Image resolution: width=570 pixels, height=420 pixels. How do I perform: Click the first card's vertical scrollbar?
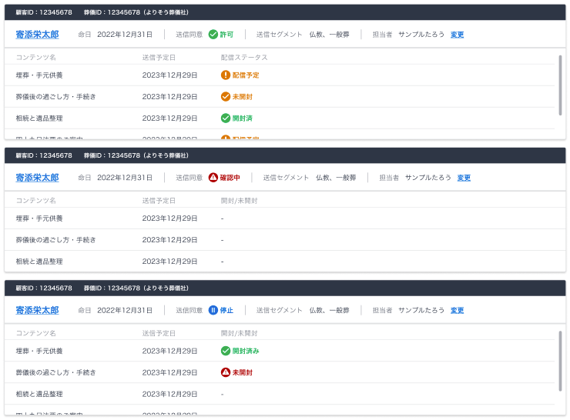tap(560, 85)
